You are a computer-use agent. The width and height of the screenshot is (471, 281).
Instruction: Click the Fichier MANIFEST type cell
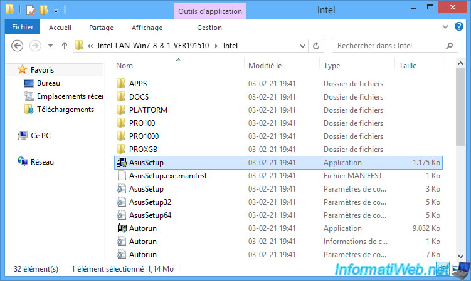(353, 176)
